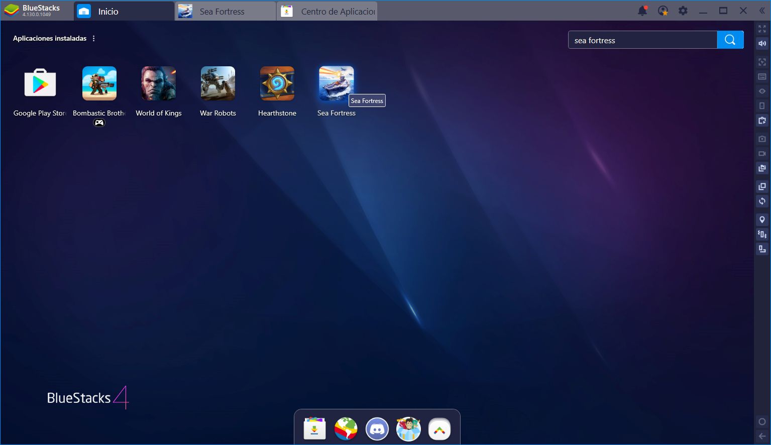Click the sidebar sync circular arrows icon
The width and height of the screenshot is (771, 445).
coord(762,201)
